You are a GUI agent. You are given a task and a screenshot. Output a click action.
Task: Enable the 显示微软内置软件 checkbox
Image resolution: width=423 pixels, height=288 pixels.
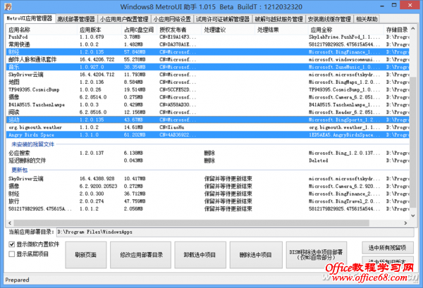coord(11,244)
